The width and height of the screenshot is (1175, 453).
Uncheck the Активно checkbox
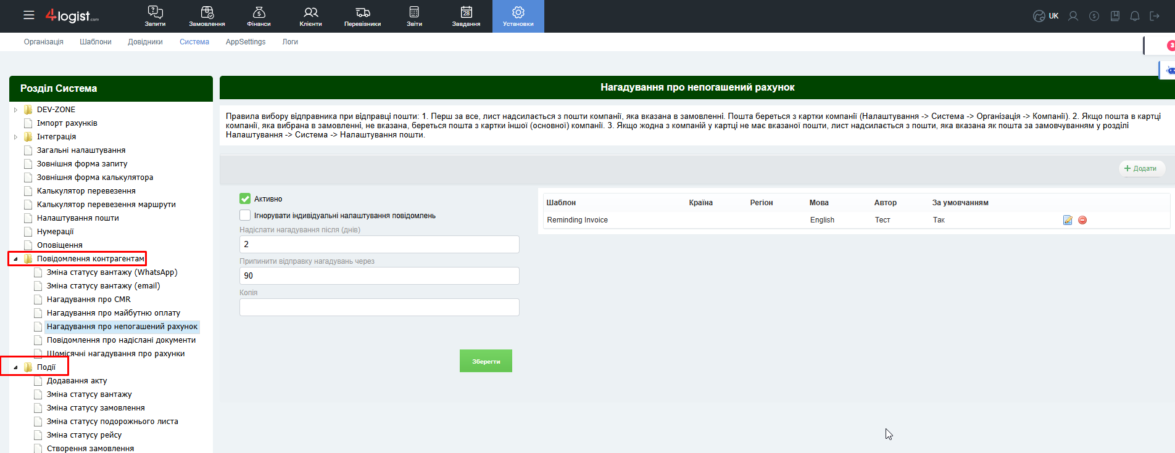tap(245, 198)
